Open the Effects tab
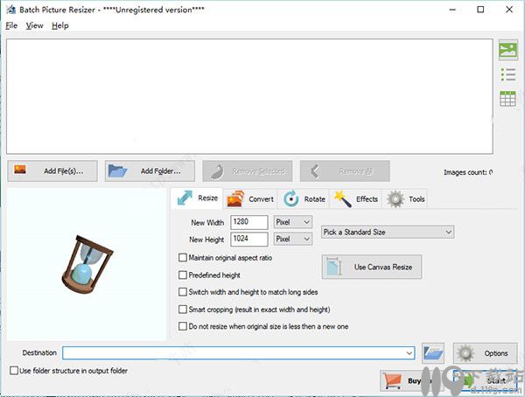525x397 pixels. 356,198
